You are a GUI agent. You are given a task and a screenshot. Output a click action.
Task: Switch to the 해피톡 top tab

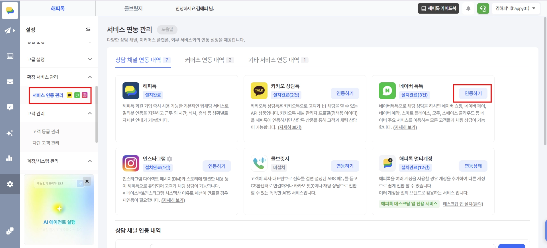tap(58, 9)
